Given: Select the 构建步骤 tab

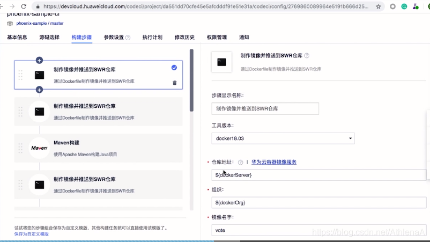Looking at the screenshot, I should coord(81,38).
